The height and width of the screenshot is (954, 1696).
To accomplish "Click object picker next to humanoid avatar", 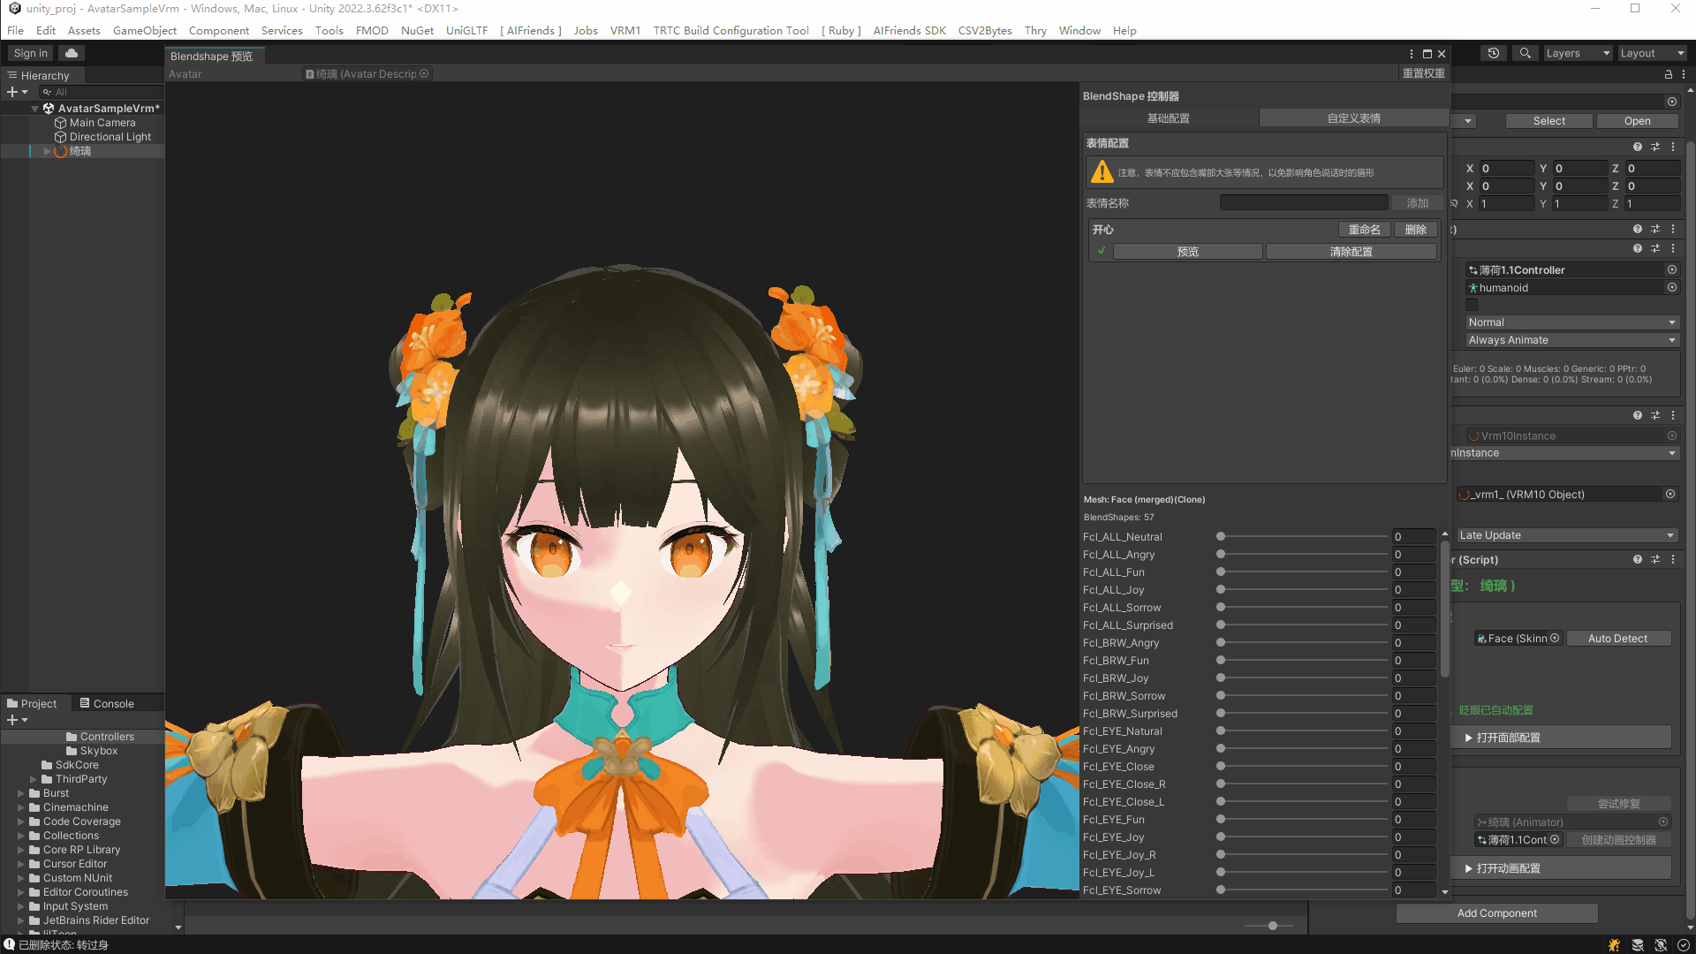I will tap(1671, 288).
